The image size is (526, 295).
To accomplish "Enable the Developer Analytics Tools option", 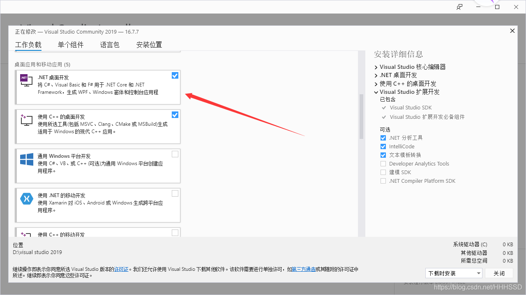I will pyautogui.click(x=383, y=163).
